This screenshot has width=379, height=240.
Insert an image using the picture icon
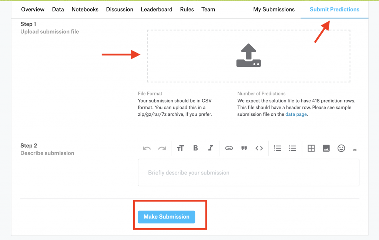click(326, 148)
